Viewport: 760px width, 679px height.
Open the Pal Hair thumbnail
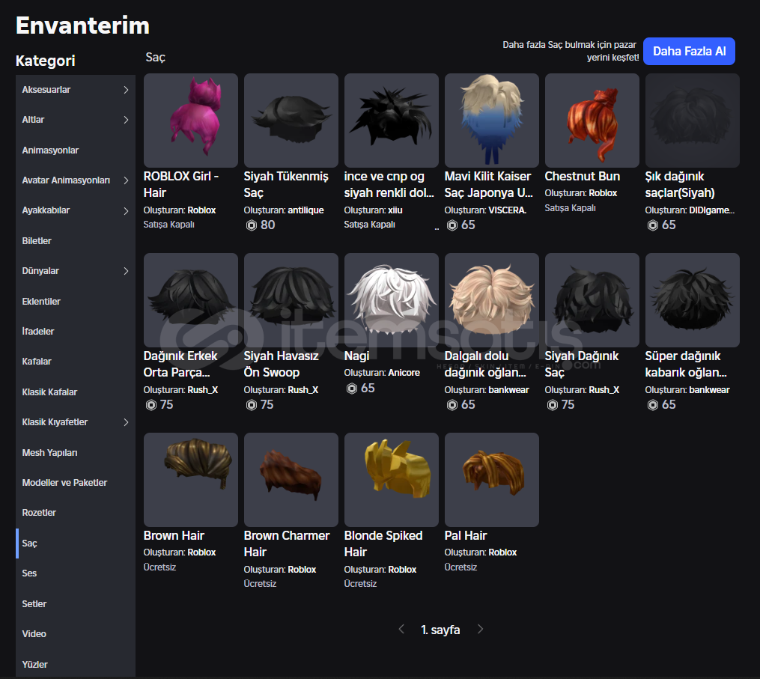[491, 480]
